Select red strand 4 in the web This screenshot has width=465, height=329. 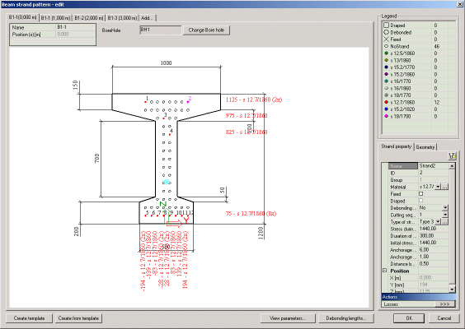click(170, 134)
